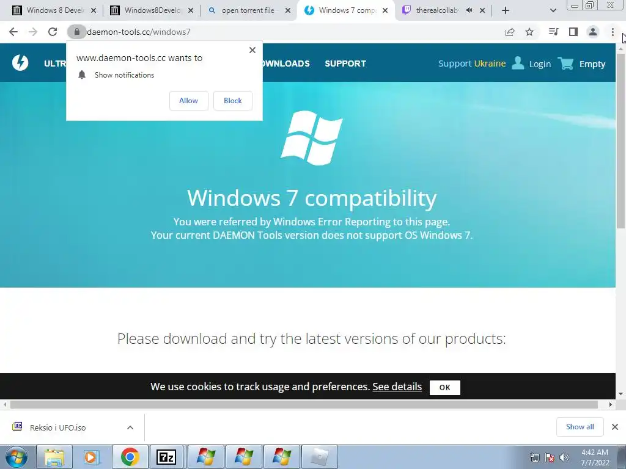Click the bell notification icon

tap(82, 75)
